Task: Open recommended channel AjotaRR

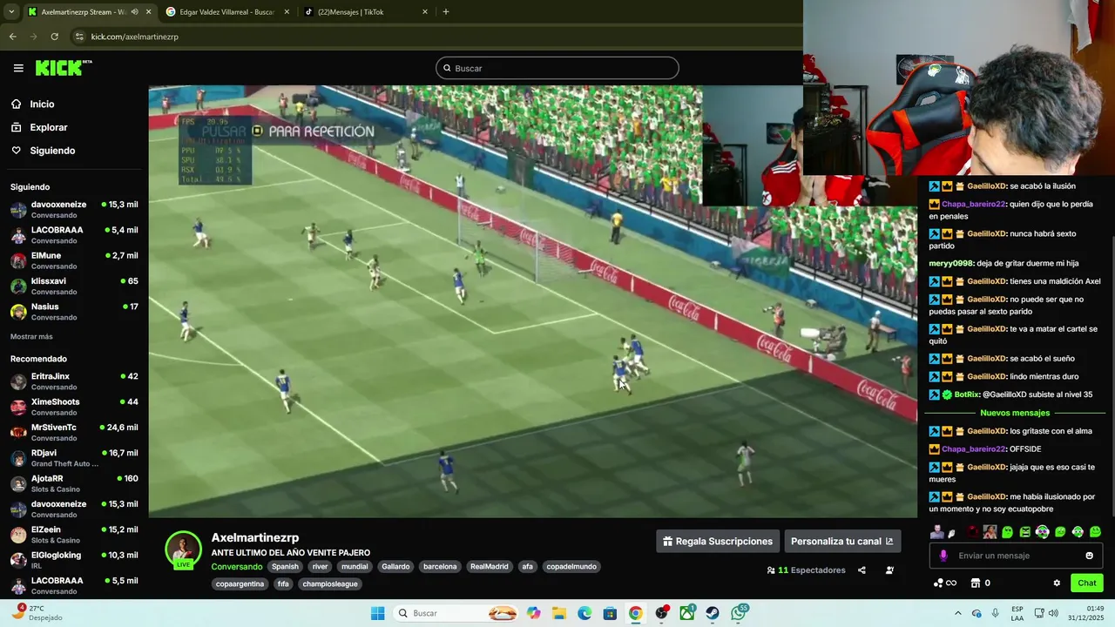Action: [74, 483]
